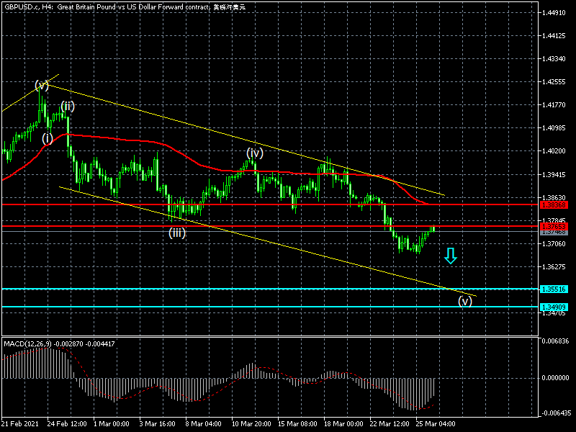
Task: Select the (v) wave label at chart peak
Action: [x=42, y=85]
